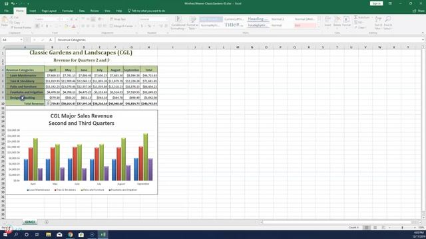The image size is (426, 239).
Task: Switch to the Data tab
Action: coord(82,11)
